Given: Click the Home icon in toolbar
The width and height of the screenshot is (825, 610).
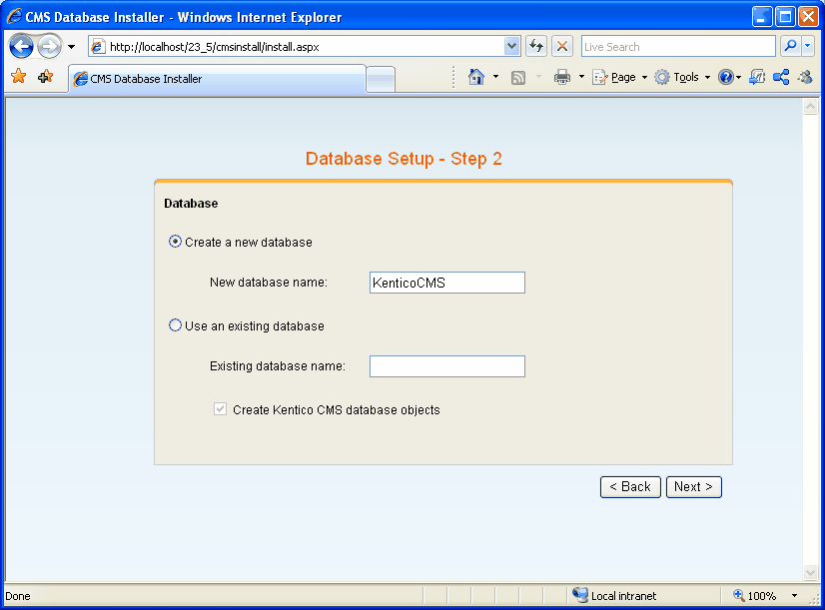Looking at the screenshot, I should click(x=476, y=77).
